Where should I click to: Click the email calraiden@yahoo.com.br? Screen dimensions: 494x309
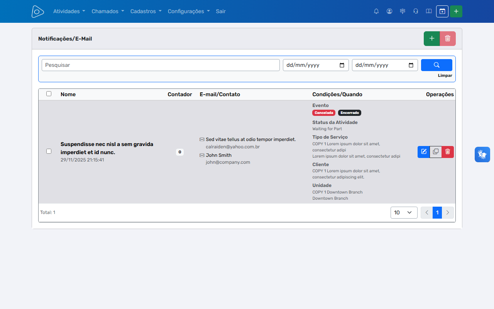[233, 147]
